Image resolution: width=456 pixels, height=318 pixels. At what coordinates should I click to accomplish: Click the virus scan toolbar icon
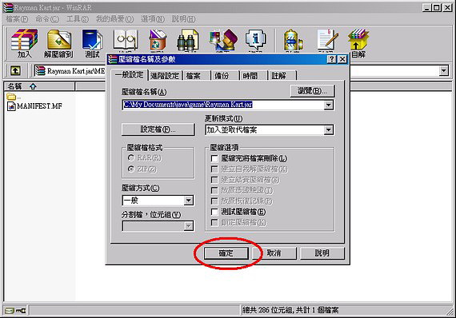pyautogui.click(x=293, y=40)
